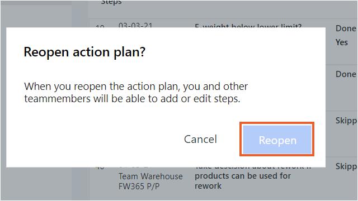This screenshot has width=358, height=201.
Task: Click the 'E-weight below lower limit?' step
Action: pyautogui.click(x=248, y=26)
